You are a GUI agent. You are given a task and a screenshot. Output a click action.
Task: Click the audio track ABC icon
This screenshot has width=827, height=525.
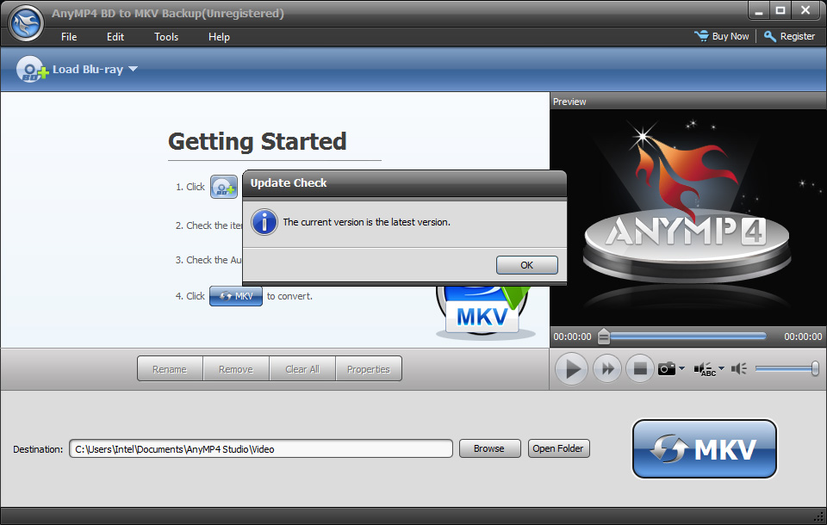[x=705, y=369]
